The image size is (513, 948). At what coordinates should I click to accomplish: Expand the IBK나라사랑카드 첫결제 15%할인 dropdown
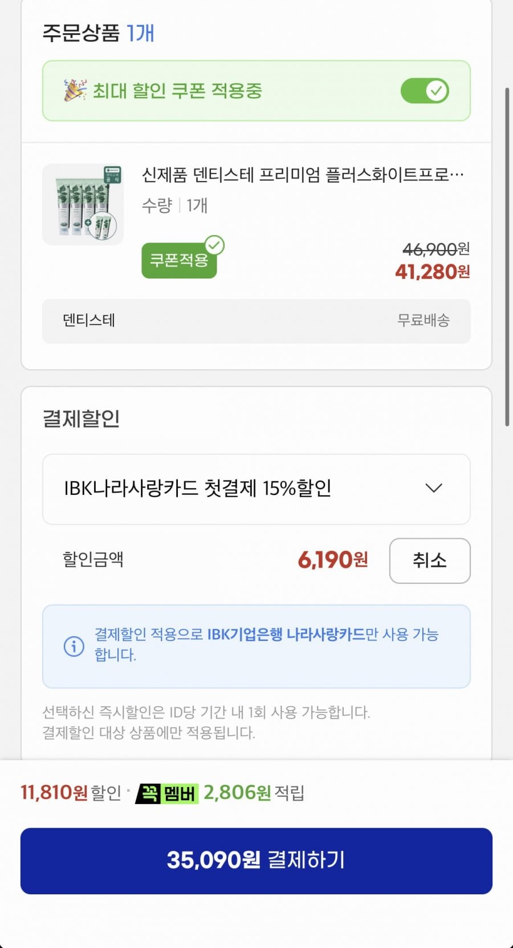[256, 489]
